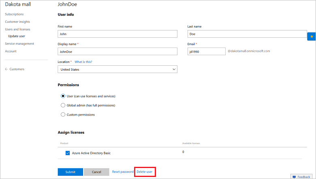This screenshot has height=179, width=316.
Task: Click the Submit button
Action: pos(70,172)
